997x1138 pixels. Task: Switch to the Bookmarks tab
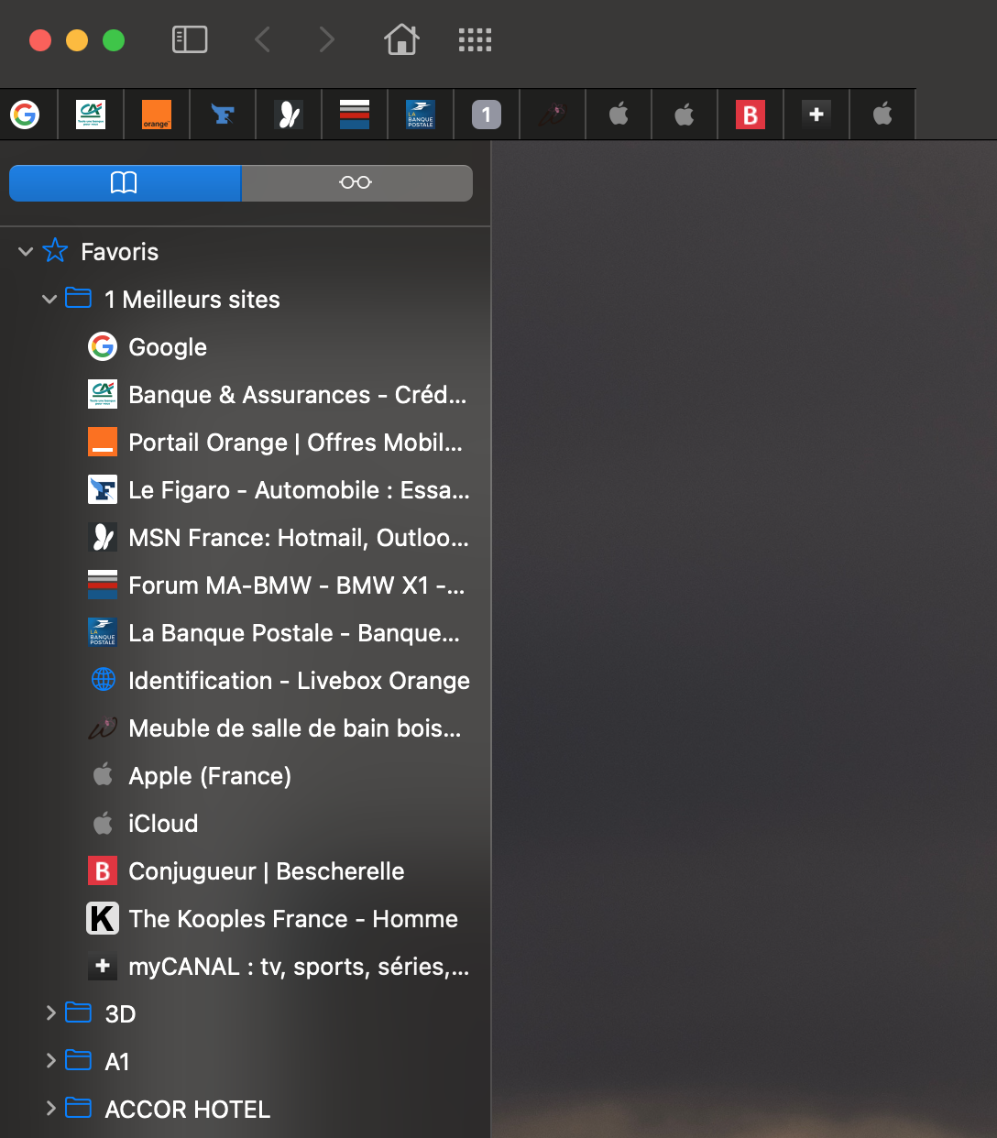coord(125,182)
